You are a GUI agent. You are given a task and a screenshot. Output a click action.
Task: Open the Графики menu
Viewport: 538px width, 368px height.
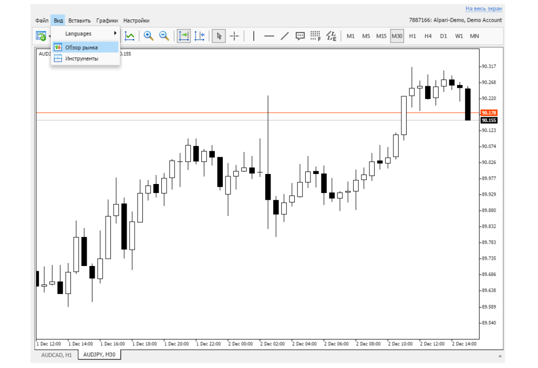[107, 21]
